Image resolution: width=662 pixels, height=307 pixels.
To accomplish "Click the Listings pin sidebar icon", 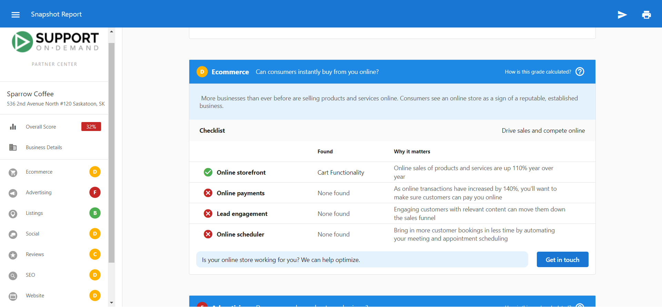I will tap(13, 214).
